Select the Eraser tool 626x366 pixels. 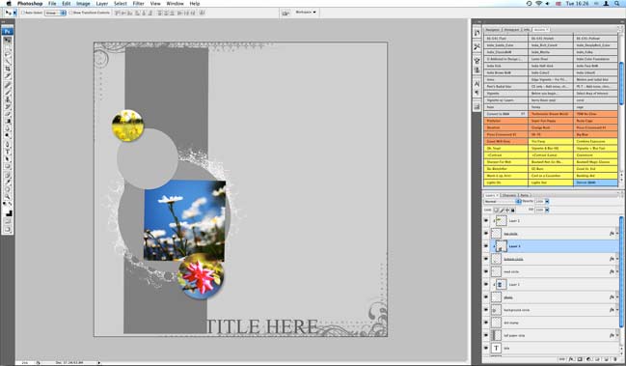click(8, 114)
